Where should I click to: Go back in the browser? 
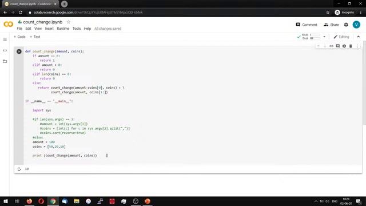point(5,13)
